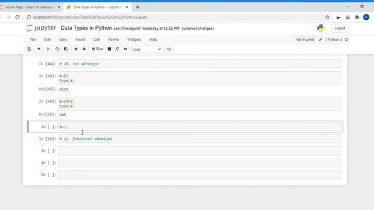The width and height of the screenshot is (374, 210).
Task: Move selected cell down arrow
Action: 84,49
